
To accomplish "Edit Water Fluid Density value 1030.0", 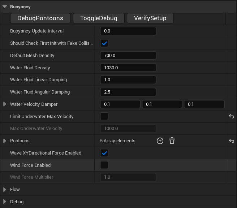I will [128, 68].
